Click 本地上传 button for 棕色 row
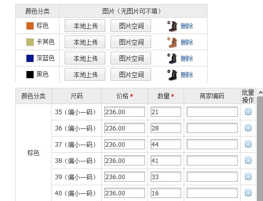 (x=85, y=26)
